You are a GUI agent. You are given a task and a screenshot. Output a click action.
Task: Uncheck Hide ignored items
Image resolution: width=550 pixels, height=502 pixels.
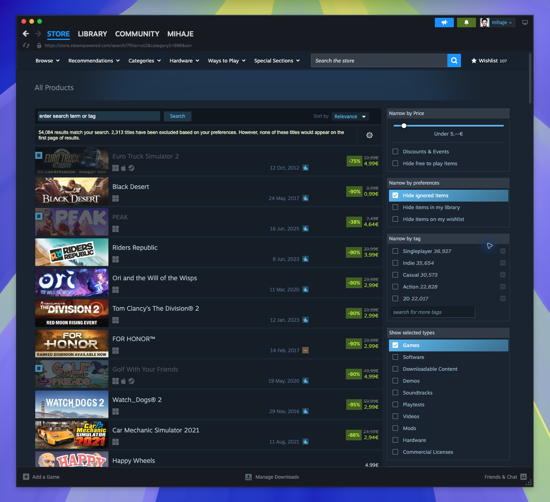395,195
